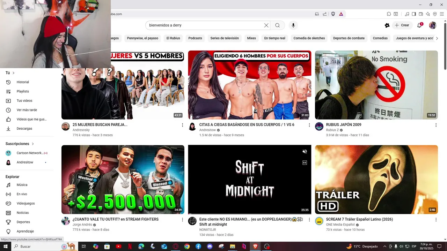Open Discord from the taskbar

[210, 246]
